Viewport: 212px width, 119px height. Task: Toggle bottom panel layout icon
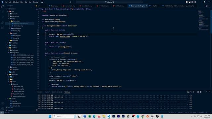(x=189, y=2)
